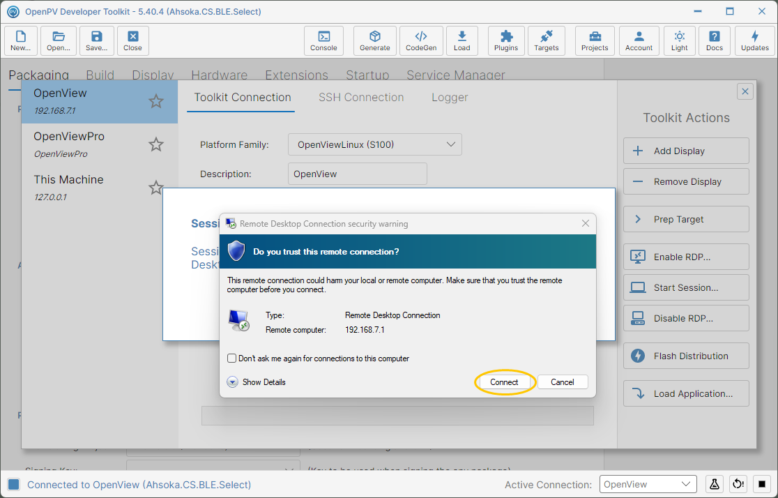
Task: Switch theme with the Light icon
Action: tap(679, 40)
